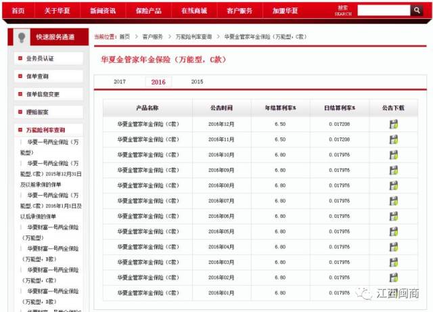Open 业务员认证 in the sidebar
The height and width of the screenshot is (312, 433).
coord(49,59)
